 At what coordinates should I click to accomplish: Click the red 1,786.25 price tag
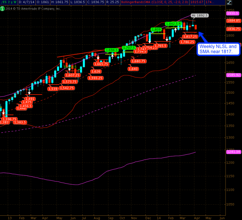click(x=187, y=42)
